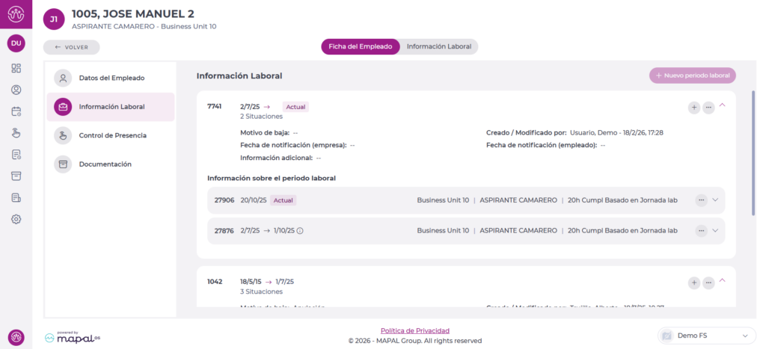
Task: Click the info icon next to 1/10/25
Action: [300, 231]
